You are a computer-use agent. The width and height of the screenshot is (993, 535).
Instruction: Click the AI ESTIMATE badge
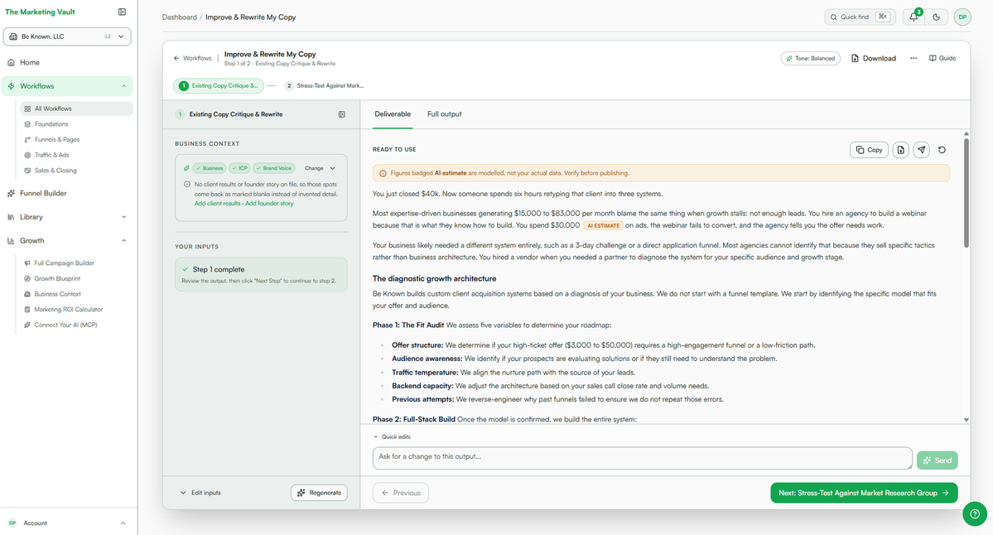[x=604, y=225]
